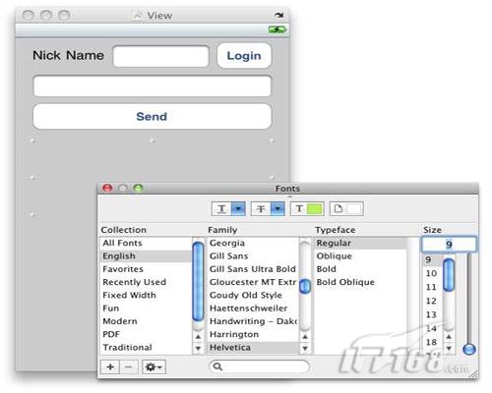Click the Family list scrollbar thumb
The height and width of the screenshot is (393, 492).
click(305, 286)
